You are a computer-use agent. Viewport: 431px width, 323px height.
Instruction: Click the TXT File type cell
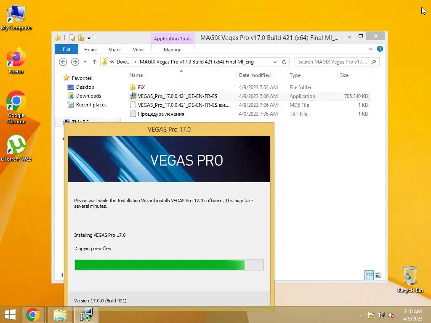click(298, 114)
